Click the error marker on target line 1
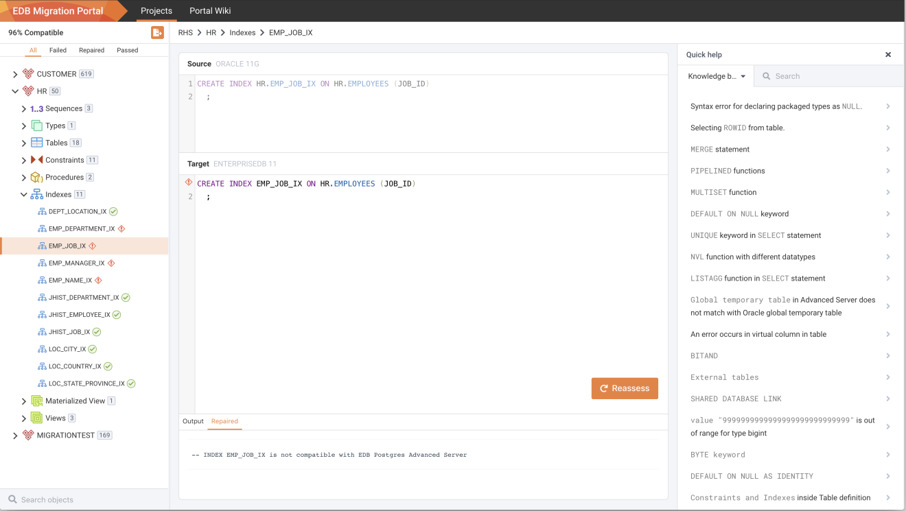This screenshot has width=906, height=511. click(189, 182)
